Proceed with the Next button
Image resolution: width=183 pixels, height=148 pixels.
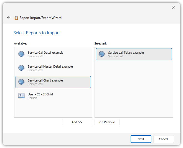141,139
